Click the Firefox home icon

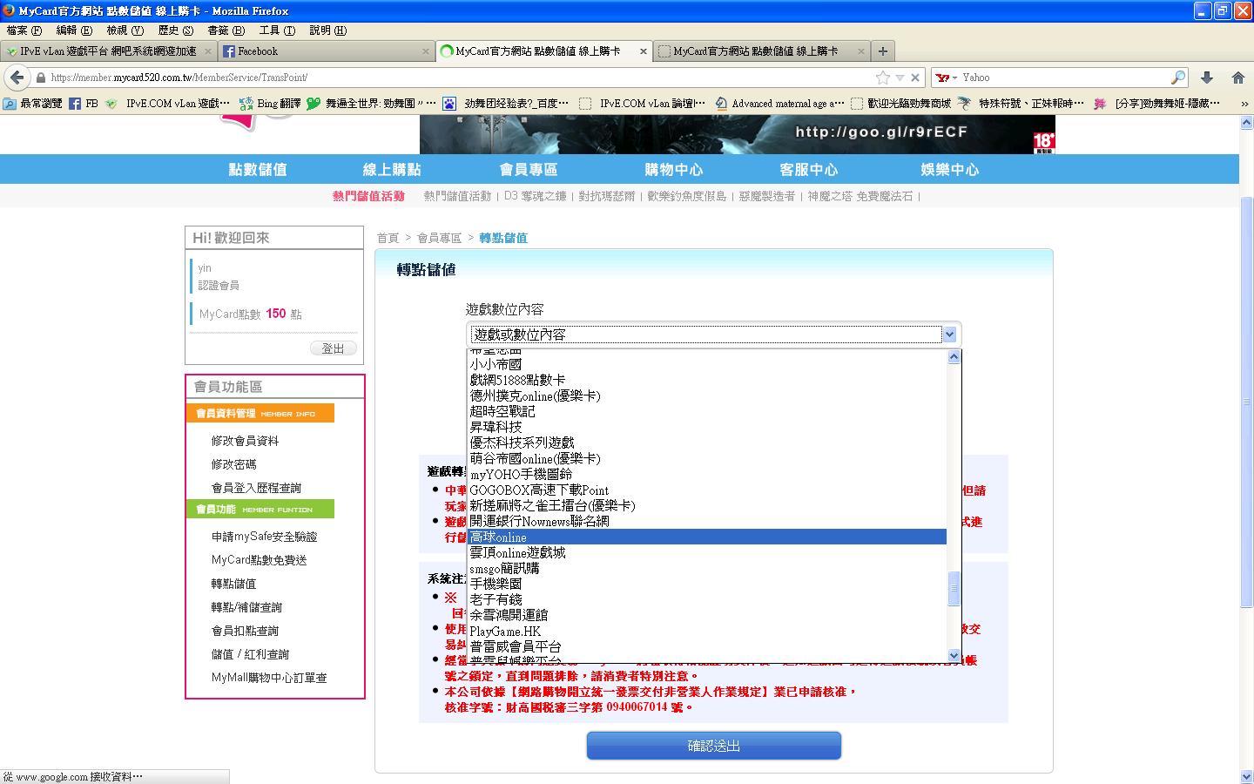[x=1237, y=78]
